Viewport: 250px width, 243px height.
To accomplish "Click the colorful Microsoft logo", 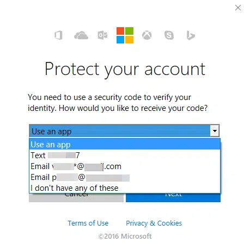I will pyautogui.click(x=125, y=35).
